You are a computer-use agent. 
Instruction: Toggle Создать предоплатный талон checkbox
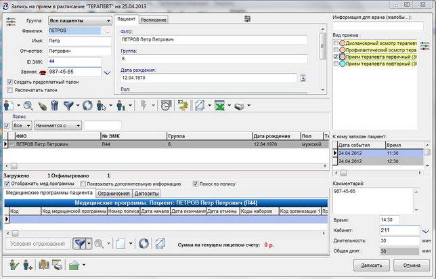point(9,82)
